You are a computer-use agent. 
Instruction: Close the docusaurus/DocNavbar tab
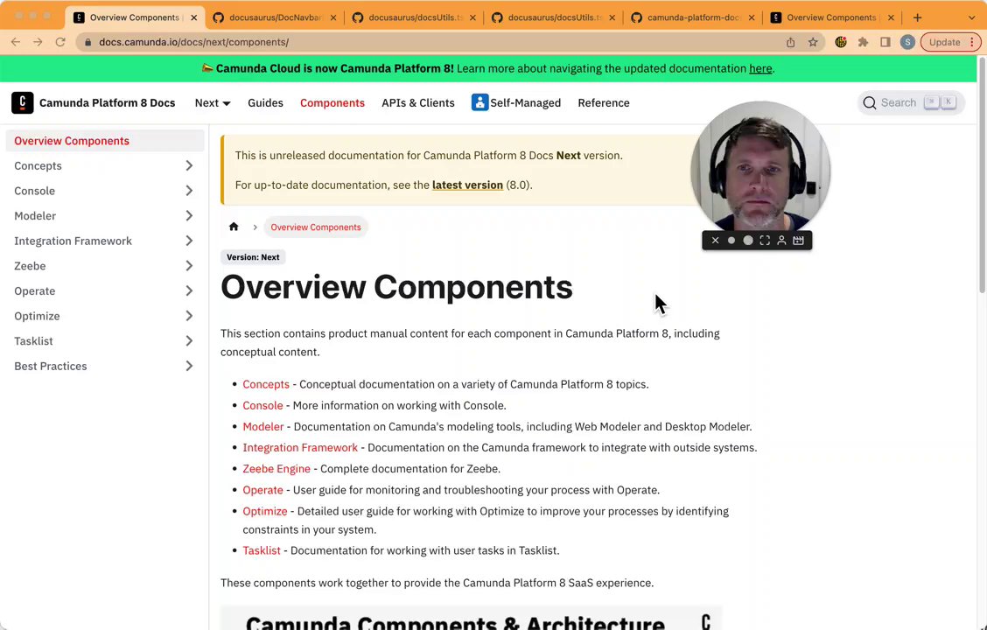pyautogui.click(x=333, y=17)
